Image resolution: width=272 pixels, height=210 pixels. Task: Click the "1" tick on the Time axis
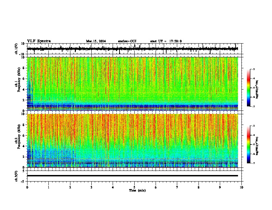48,187
